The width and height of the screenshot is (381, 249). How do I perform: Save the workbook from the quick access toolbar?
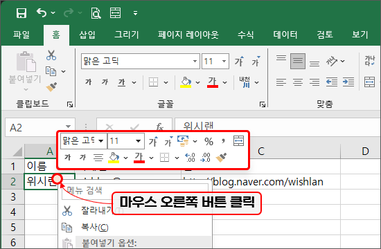click(21, 13)
